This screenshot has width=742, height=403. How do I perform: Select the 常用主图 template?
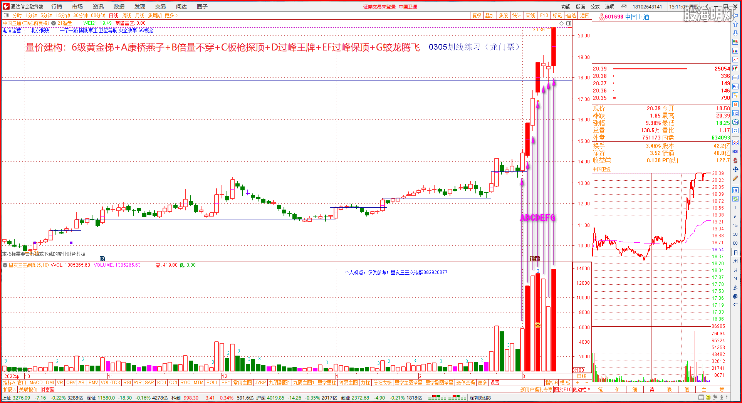243,383
